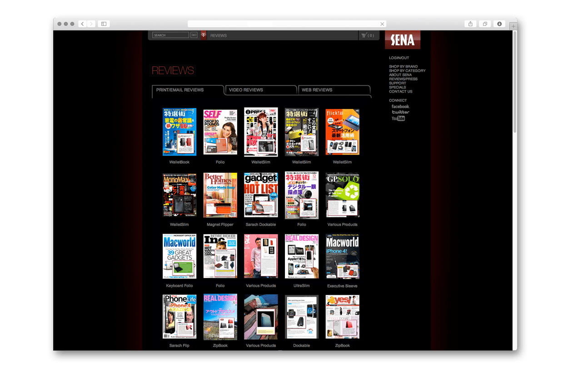This screenshot has width=573, height=376.
Task: Click the browser address bar
Action: pos(286,24)
